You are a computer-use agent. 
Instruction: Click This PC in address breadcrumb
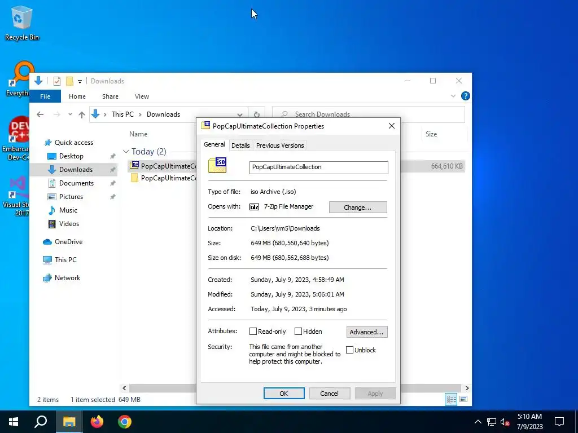click(x=122, y=114)
